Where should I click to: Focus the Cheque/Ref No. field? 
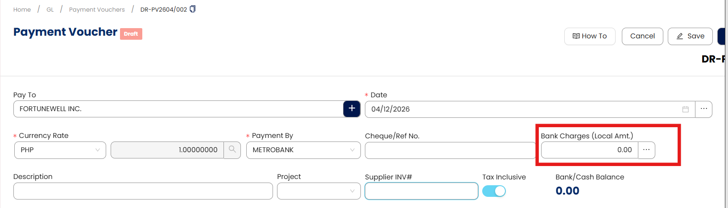coord(450,150)
